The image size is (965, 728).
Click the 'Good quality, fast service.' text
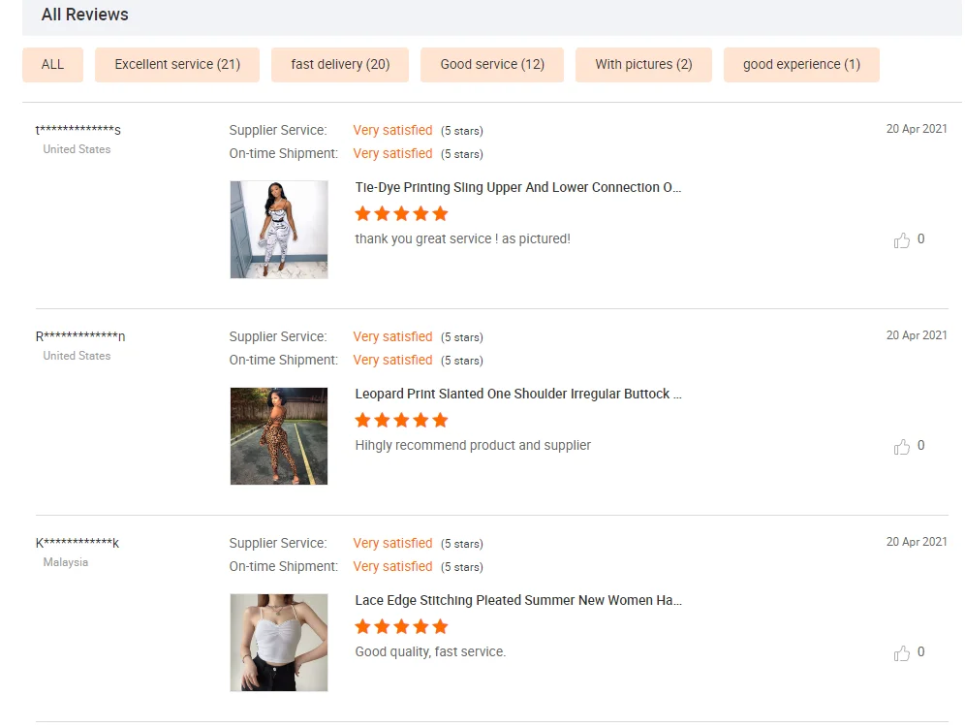pos(430,651)
